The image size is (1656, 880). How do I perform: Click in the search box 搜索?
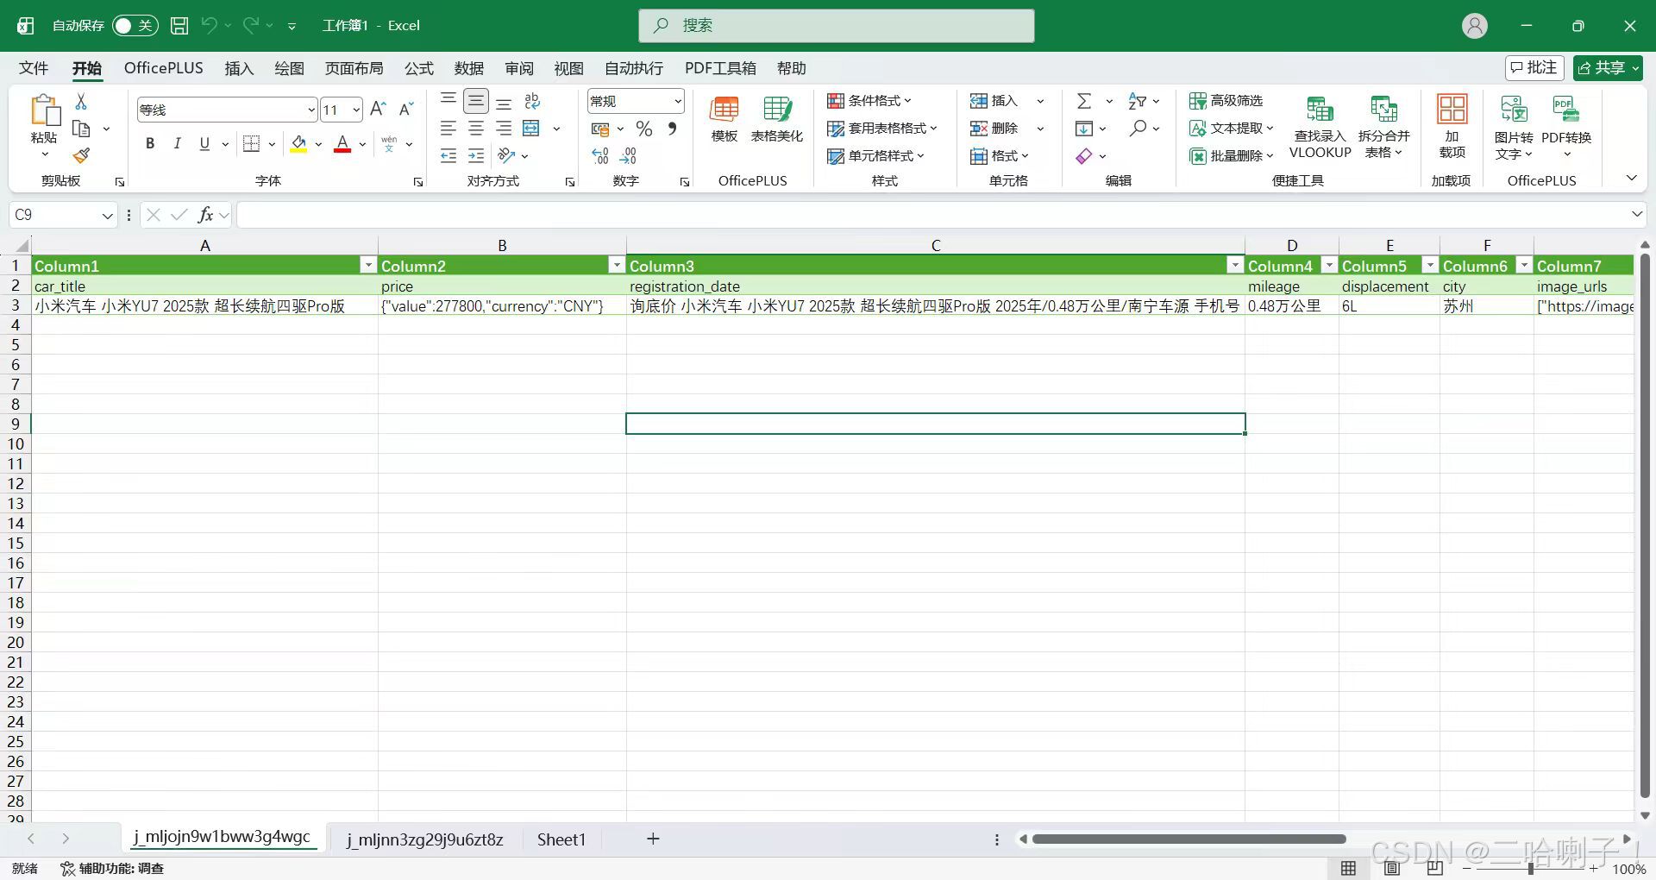coord(837,26)
